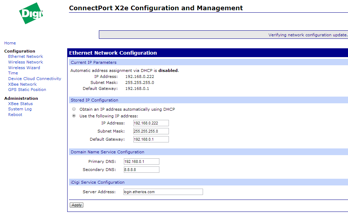The height and width of the screenshot is (214, 348).
Task: Open Wireless Network configuration
Action: [25, 62]
